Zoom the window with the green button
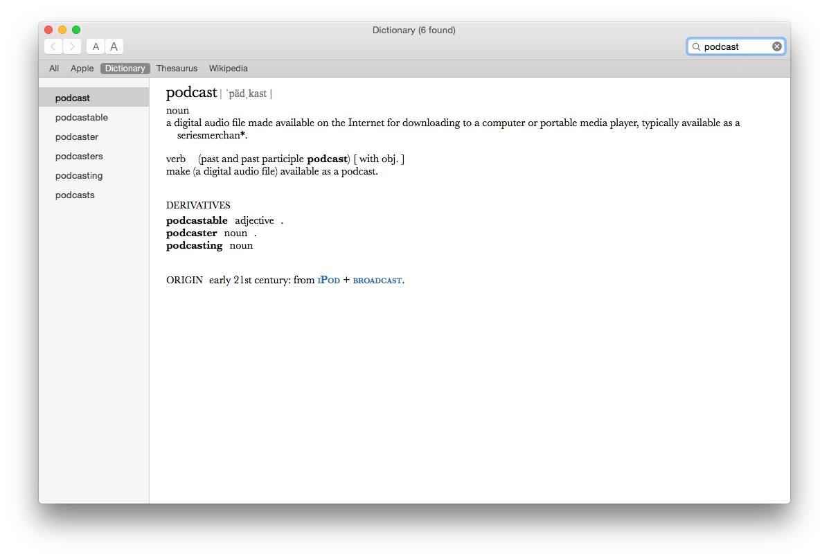The height and width of the screenshot is (559, 829). (76, 30)
